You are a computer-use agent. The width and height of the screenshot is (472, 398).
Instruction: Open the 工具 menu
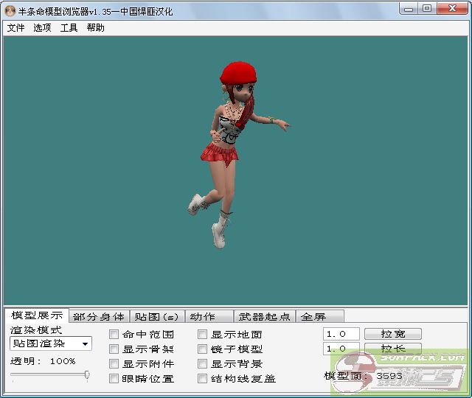click(x=69, y=27)
